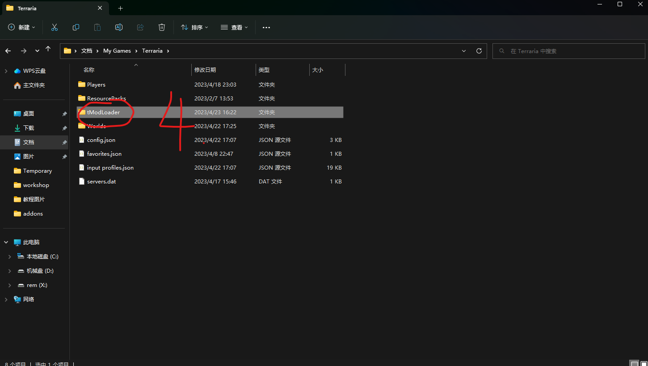Select the Worlds folder
648x366 pixels.
click(x=210, y=126)
